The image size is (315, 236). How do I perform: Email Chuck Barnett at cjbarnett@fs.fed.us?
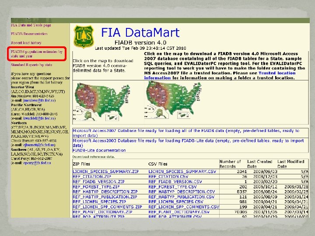pos(39,145)
